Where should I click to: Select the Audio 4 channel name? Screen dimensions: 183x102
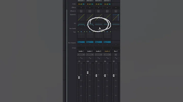pyautogui.click(x=107, y=51)
